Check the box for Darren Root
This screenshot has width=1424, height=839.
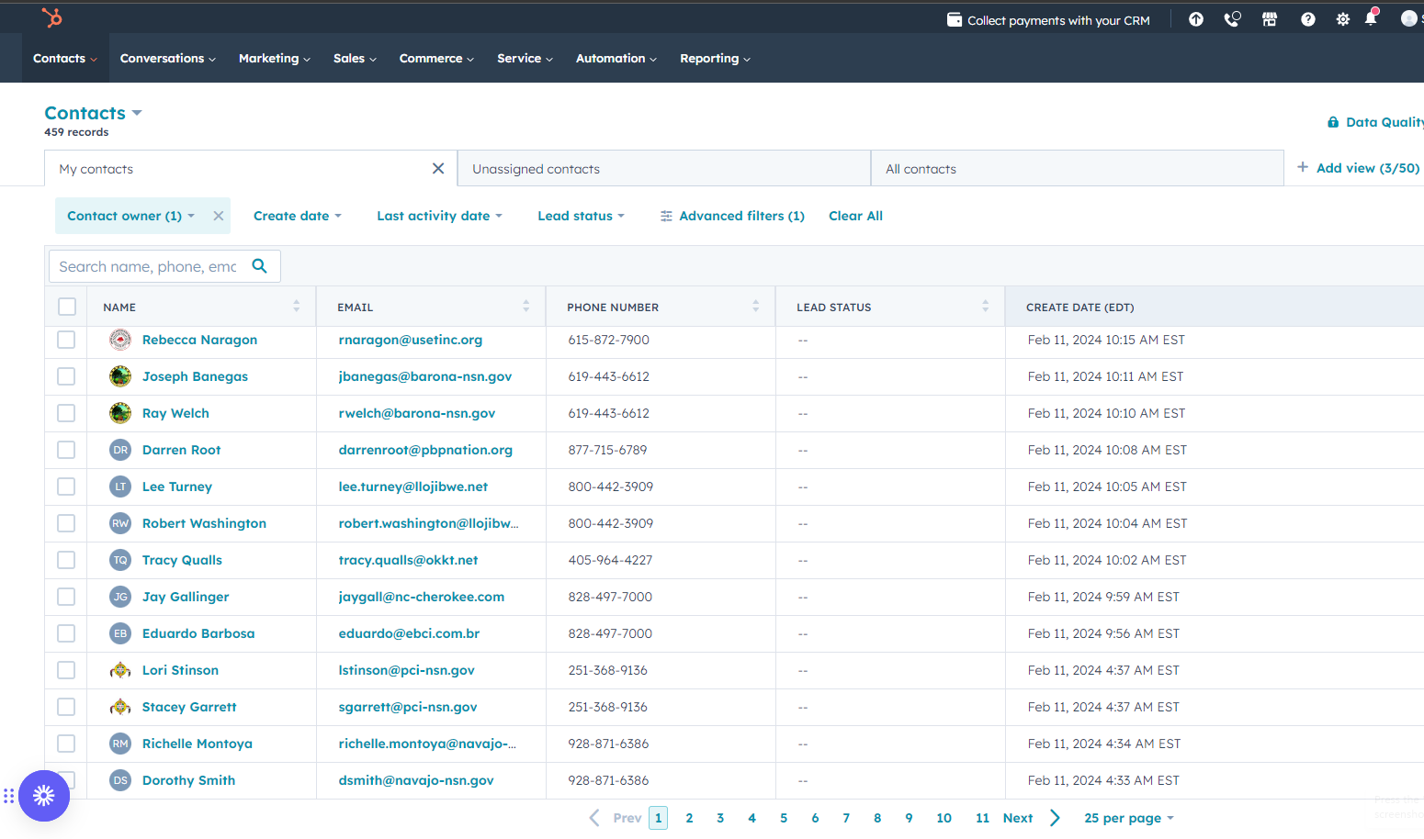(x=66, y=450)
